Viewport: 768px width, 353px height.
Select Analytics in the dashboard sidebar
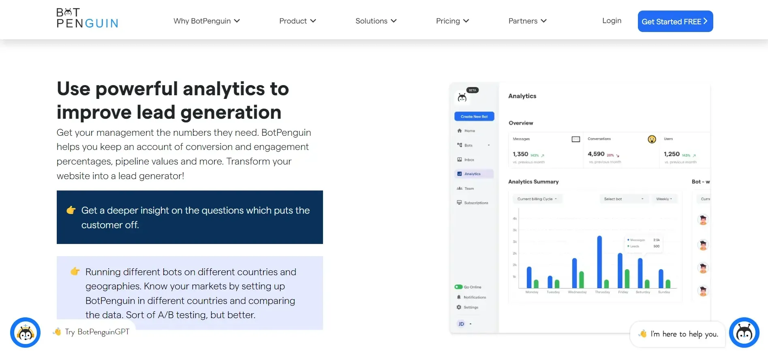coord(474,174)
